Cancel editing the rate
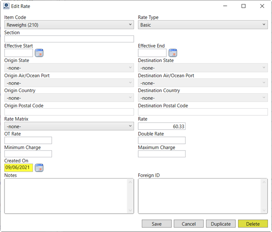272x232 pixels. pos(188,224)
